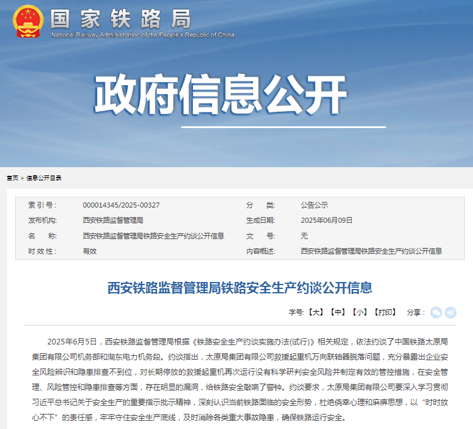This screenshot has height=429, width=473.
Task: Click the article headline 西安铁路监督管理局铁路安全生产约谈公开信息
Action: pos(240,288)
